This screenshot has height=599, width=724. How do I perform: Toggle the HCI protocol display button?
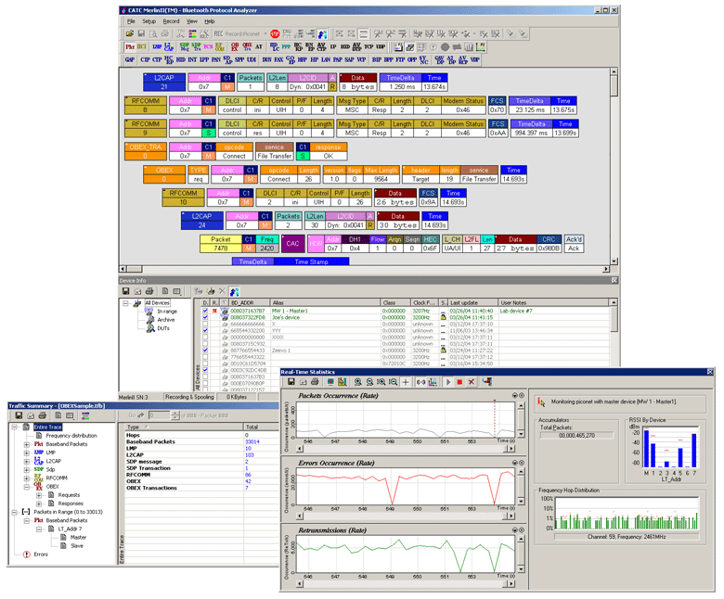pos(141,47)
